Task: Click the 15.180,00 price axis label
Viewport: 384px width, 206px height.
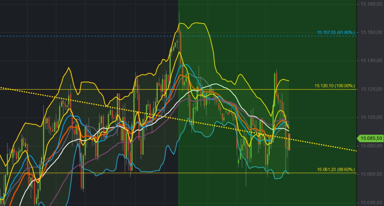Action: (371, 5)
